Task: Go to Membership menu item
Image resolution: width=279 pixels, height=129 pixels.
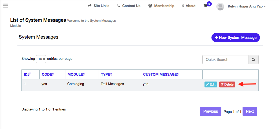Action: (x=161, y=6)
